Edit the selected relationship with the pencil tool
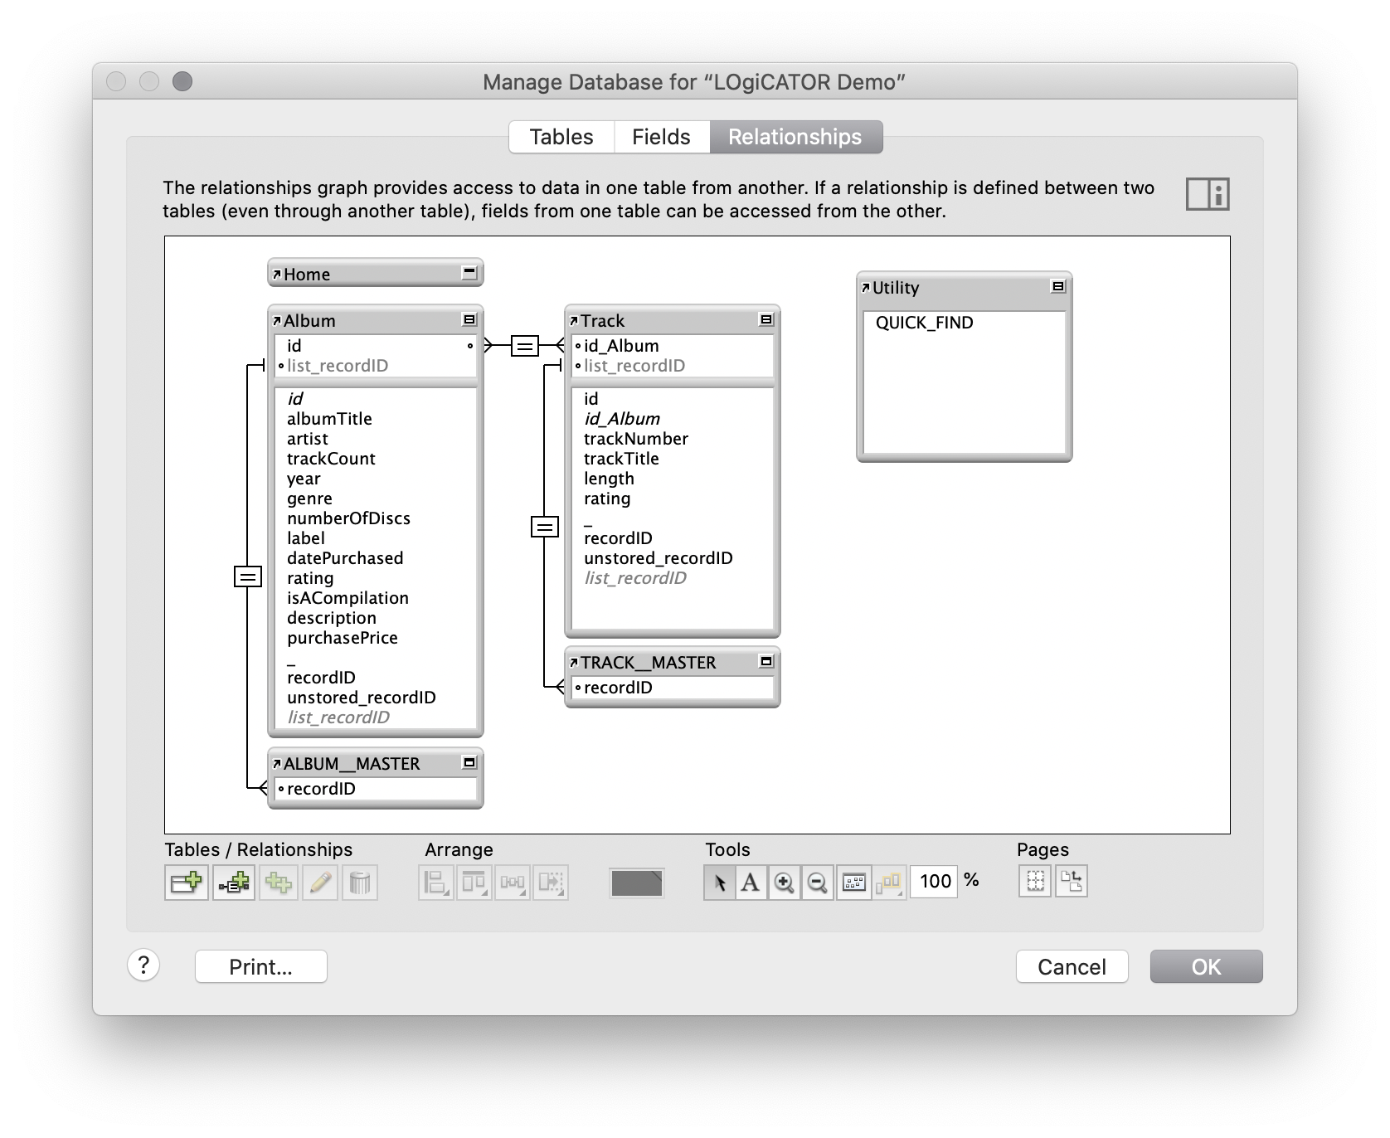 tap(321, 883)
